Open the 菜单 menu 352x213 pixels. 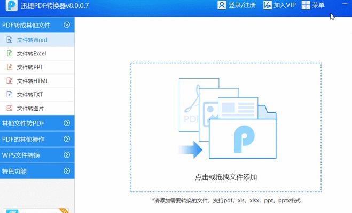[318, 5]
